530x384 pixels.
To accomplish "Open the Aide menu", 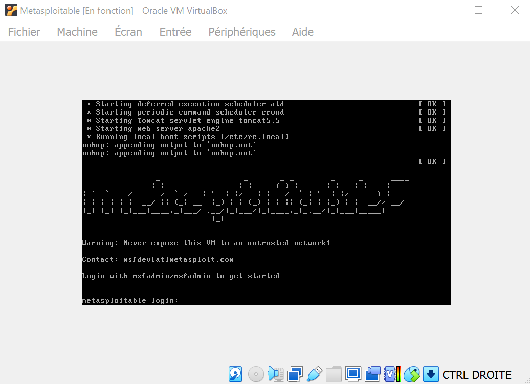I will pyautogui.click(x=303, y=32).
